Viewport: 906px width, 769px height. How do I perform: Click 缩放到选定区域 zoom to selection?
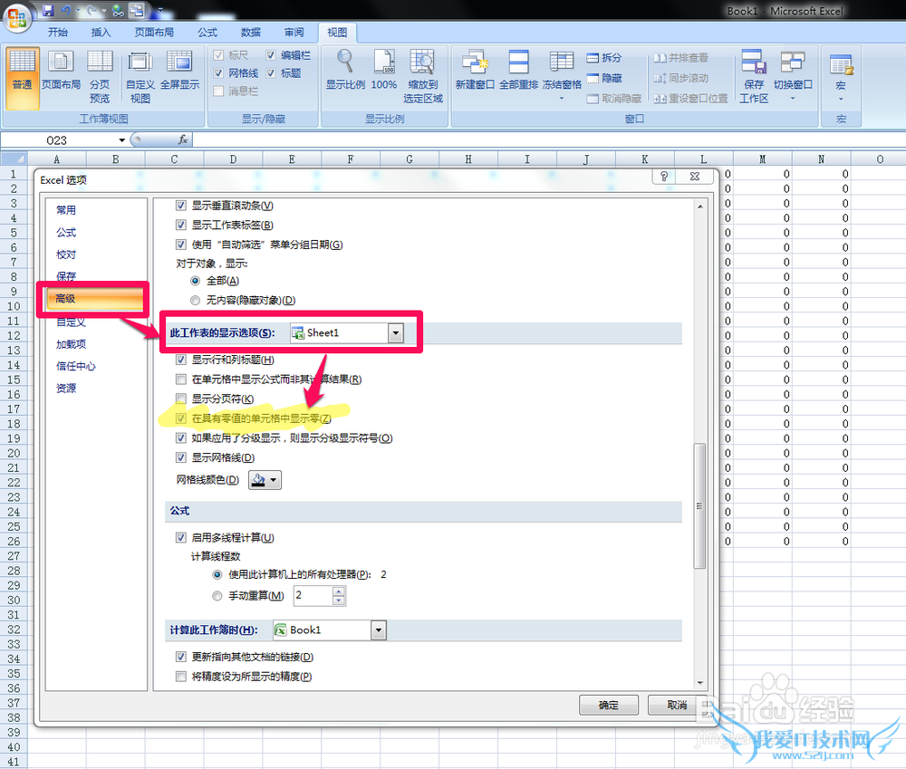pos(423,77)
